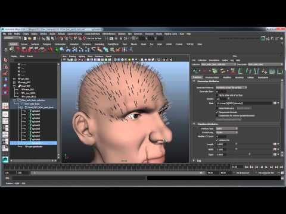
Task: Open the Primitive Type dropdown
Action: 226,128
